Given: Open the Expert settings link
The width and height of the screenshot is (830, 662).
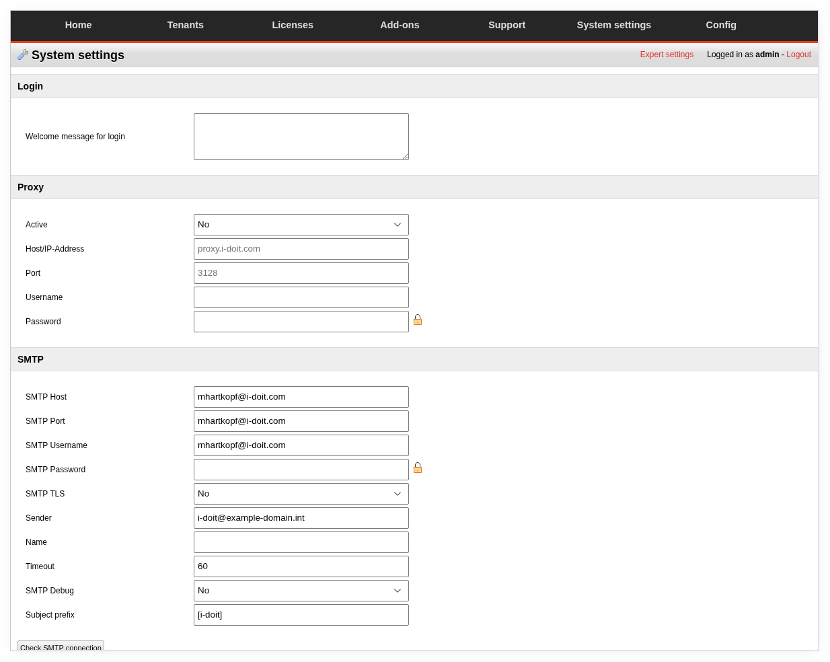Looking at the screenshot, I should click(x=666, y=54).
